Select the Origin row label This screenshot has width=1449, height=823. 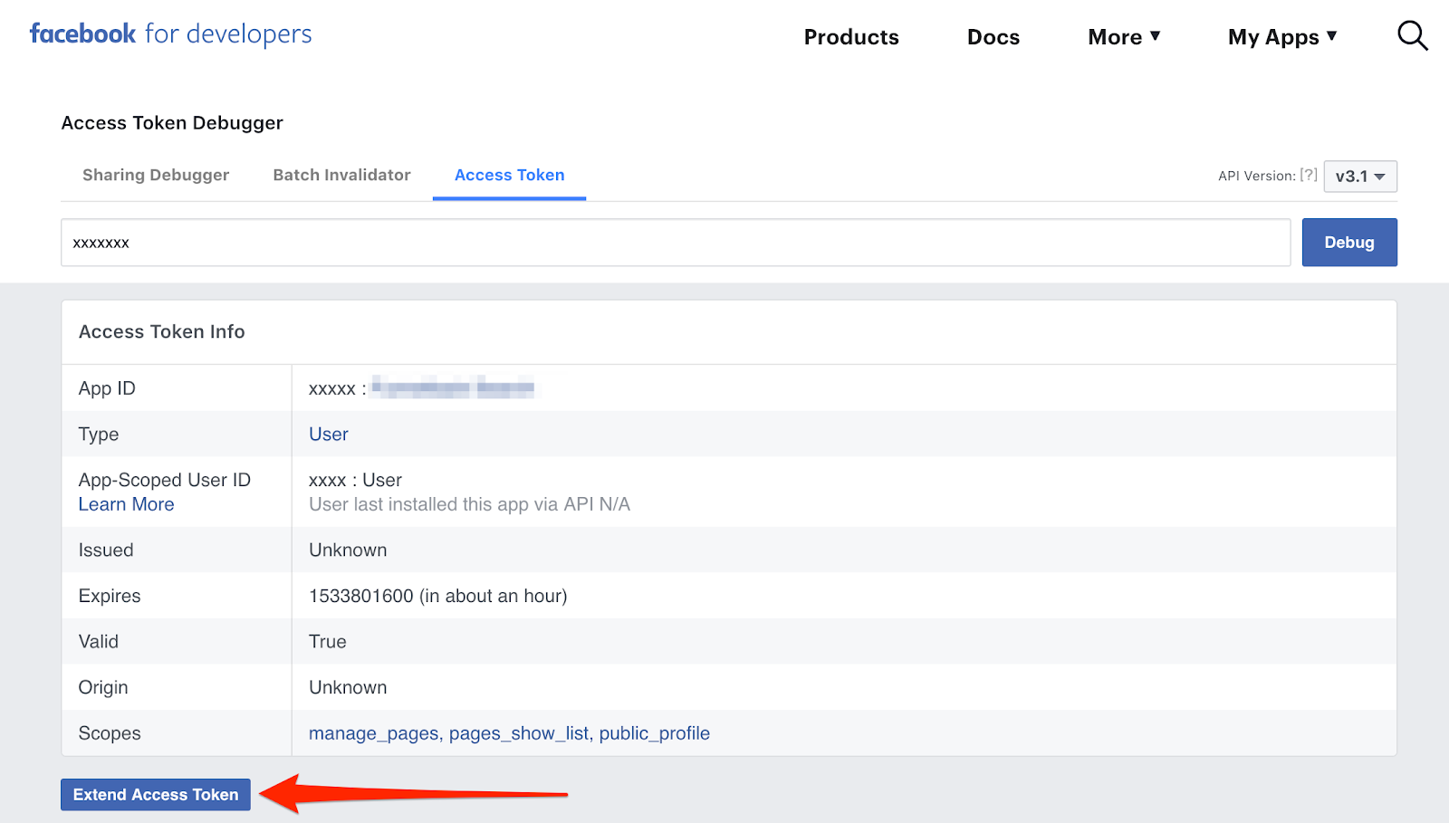pyautogui.click(x=103, y=687)
